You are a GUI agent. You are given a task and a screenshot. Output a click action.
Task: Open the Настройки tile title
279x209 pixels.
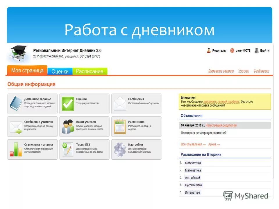coord(136,145)
